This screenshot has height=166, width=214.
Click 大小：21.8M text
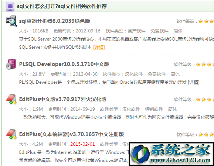[32, 74]
